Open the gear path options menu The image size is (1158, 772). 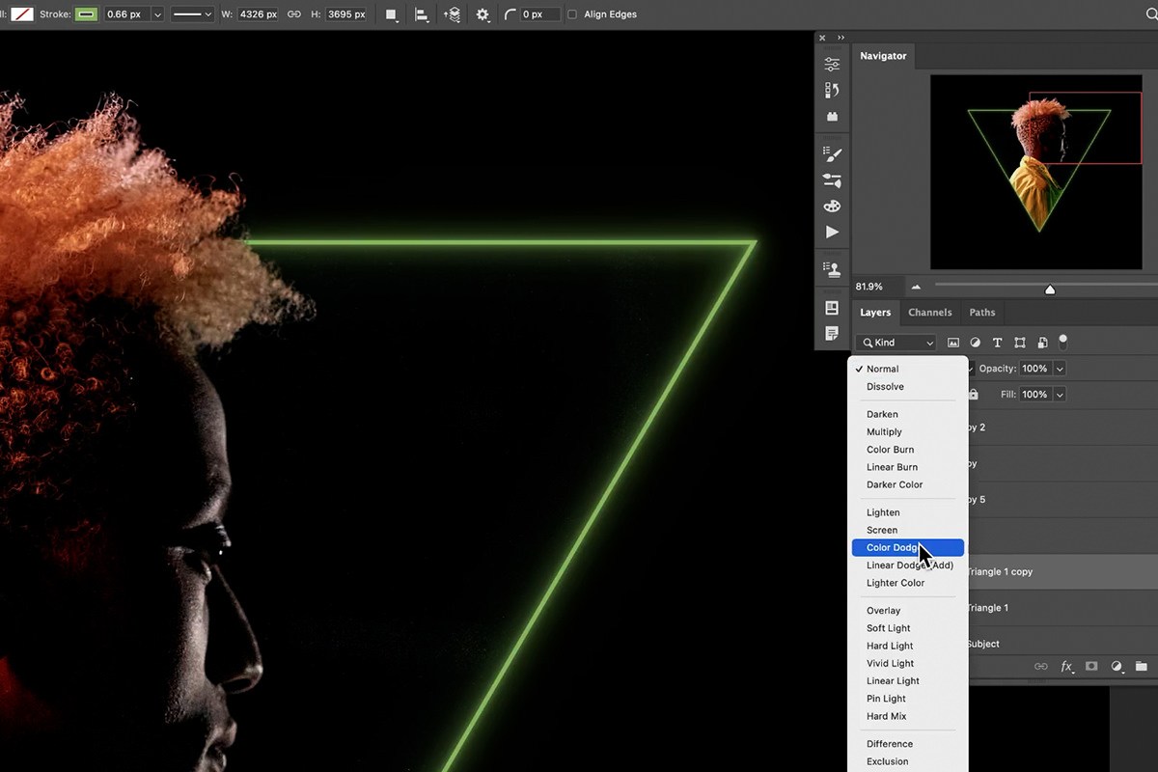click(x=482, y=14)
